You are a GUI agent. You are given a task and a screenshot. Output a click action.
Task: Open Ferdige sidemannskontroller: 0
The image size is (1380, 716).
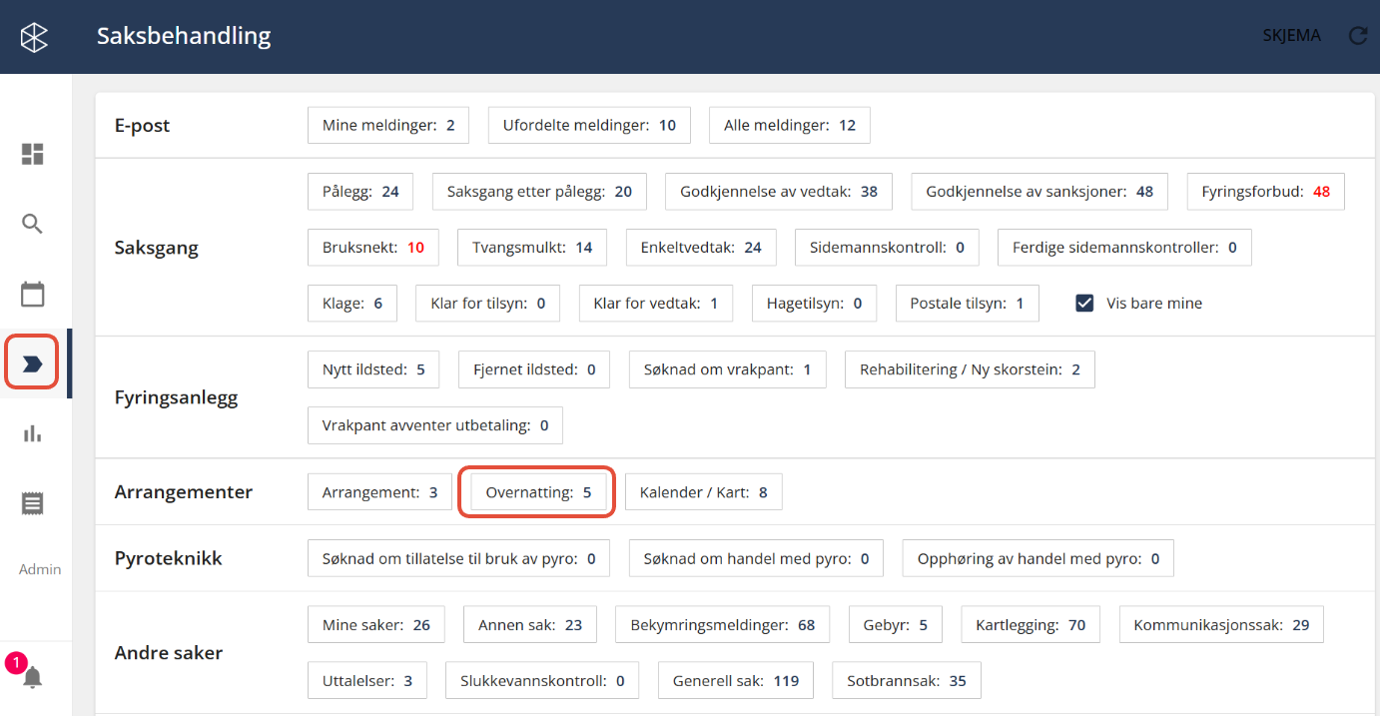click(x=1124, y=248)
